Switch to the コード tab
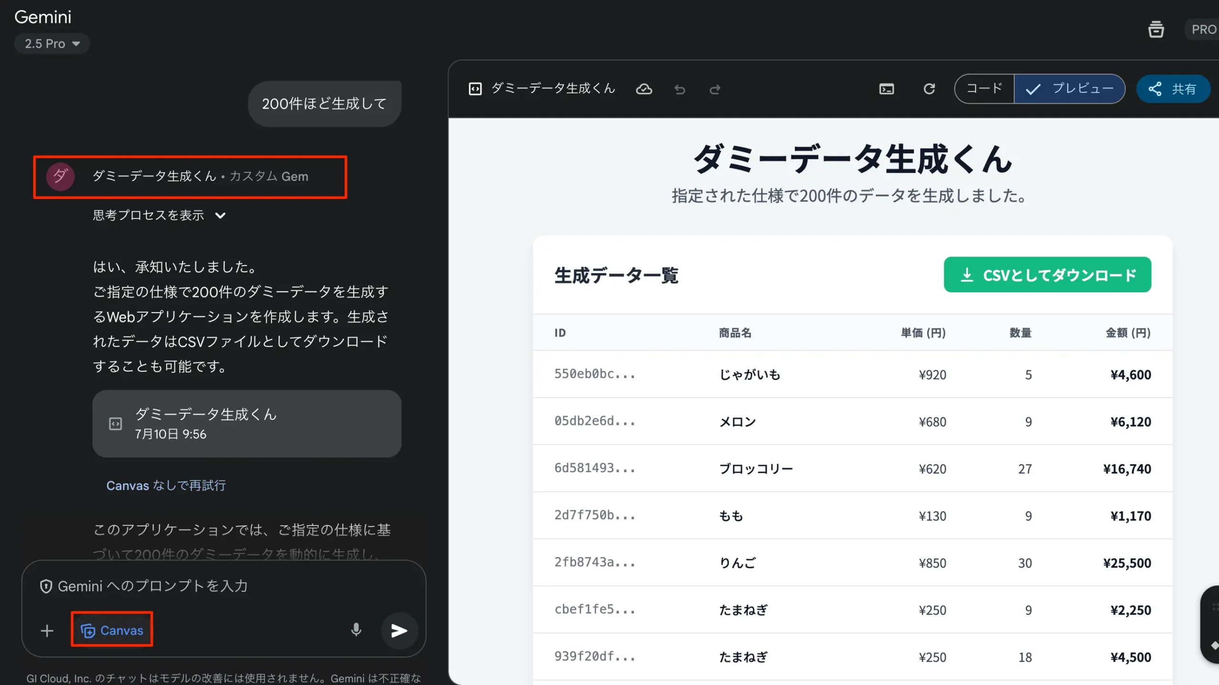 point(984,89)
